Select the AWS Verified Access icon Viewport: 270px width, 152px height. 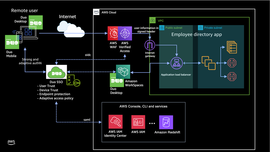(125, 33)
